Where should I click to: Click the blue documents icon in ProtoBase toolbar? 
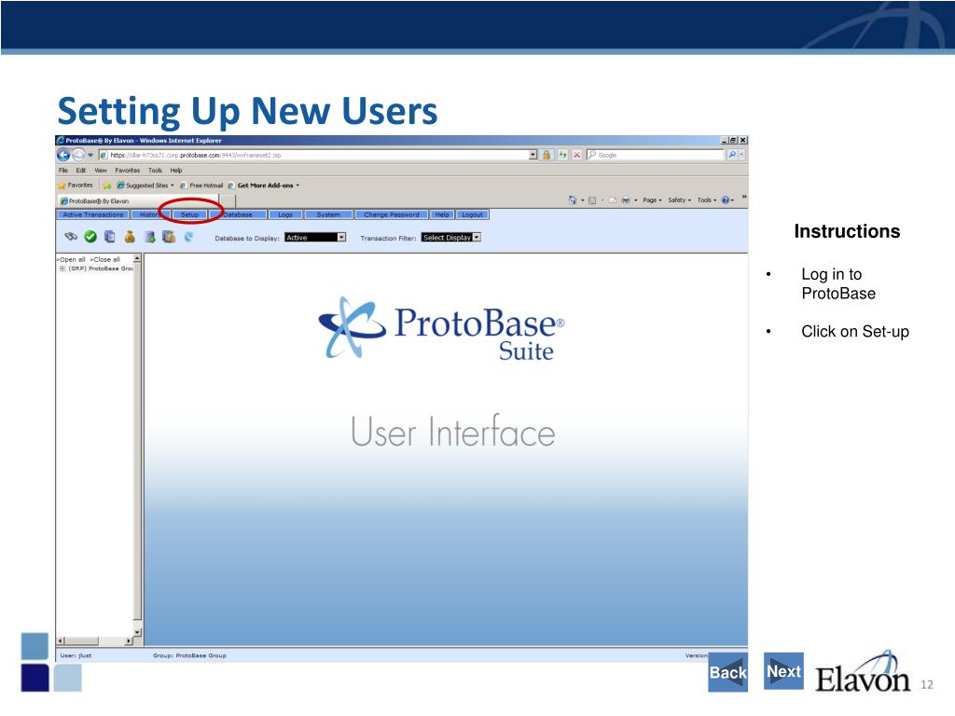pyautogui.click(x=110, y=237)
